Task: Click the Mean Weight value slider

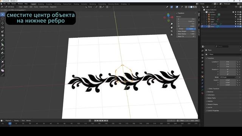Action: pyautogui.click(x=186, y=31)
